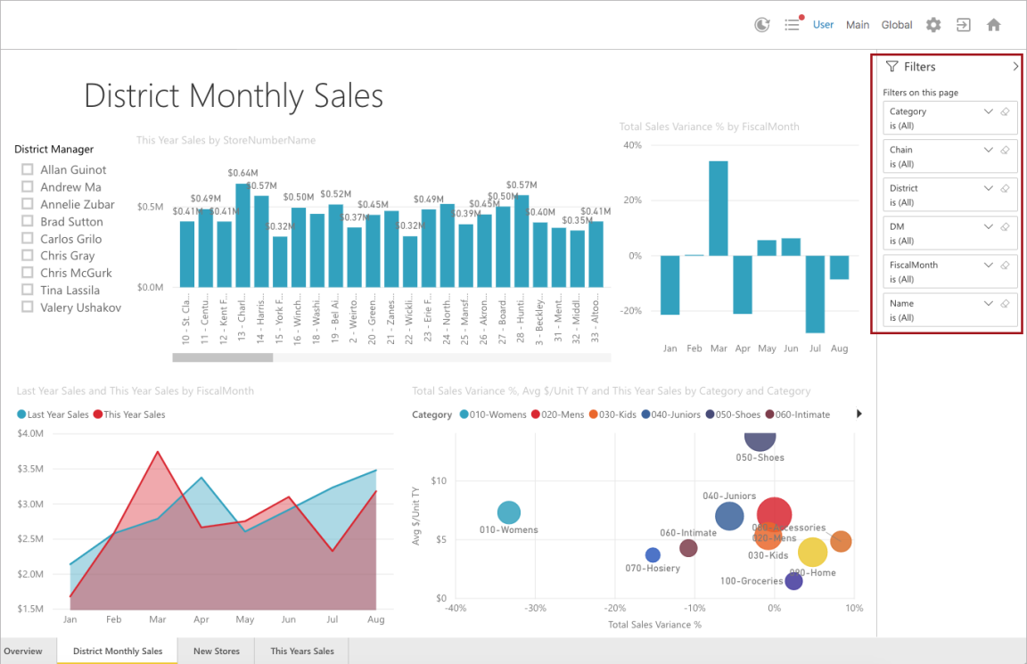Click the User link in the header
Image resolution: width=1027 pixels, height=664 pixels.
823,24
